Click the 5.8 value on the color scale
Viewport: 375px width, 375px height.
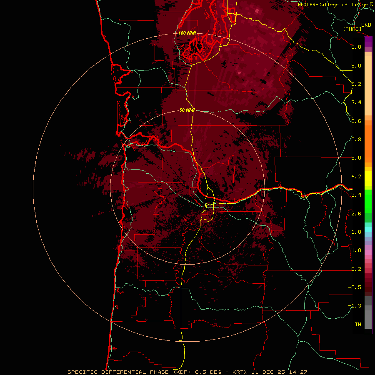point(356,140)
